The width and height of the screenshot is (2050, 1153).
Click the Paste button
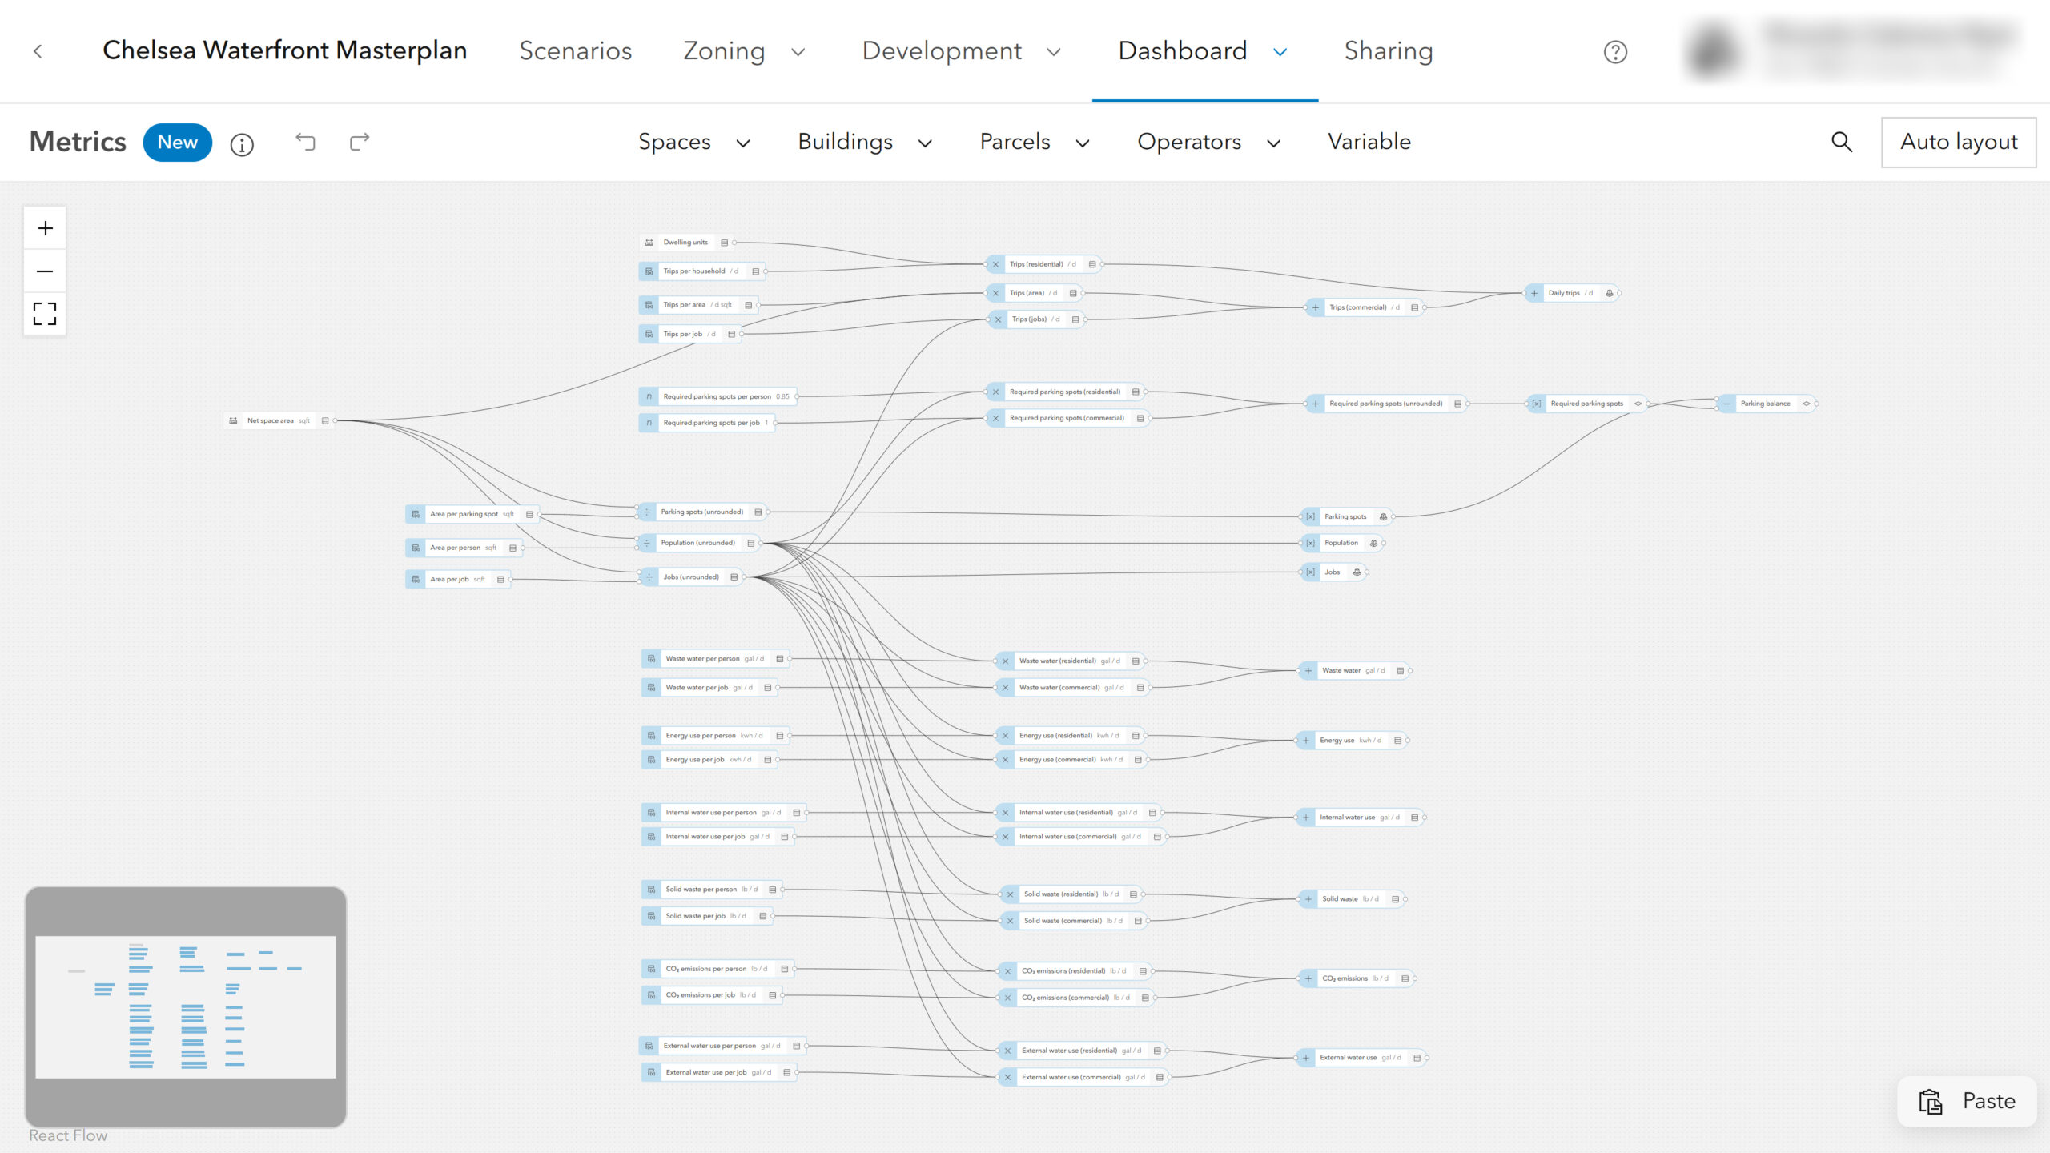(1968, 1101)
